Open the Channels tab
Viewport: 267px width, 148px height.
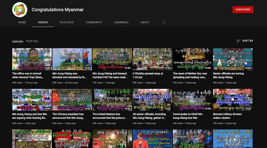121,22
